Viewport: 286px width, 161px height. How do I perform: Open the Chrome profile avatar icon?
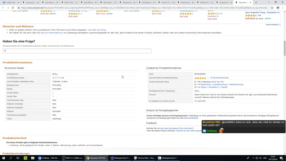point(278,7)
